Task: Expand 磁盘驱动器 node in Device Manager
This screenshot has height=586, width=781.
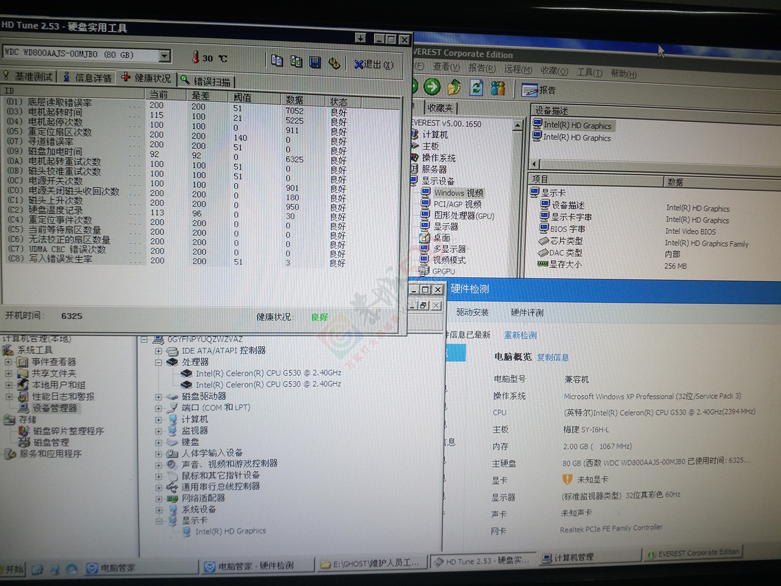Action: [x=158, y=397]
